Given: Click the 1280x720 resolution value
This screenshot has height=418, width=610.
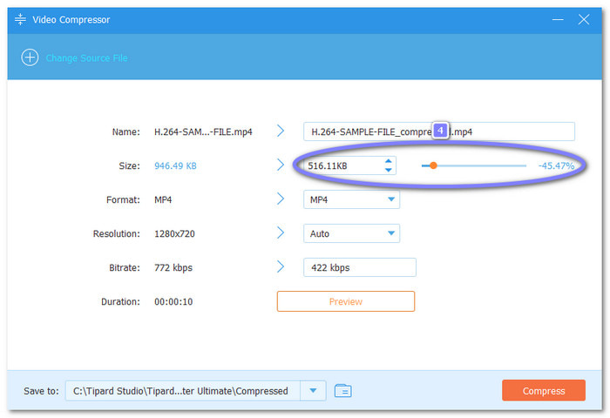Looking at the screenshot, I should click(x=174, y=233).
